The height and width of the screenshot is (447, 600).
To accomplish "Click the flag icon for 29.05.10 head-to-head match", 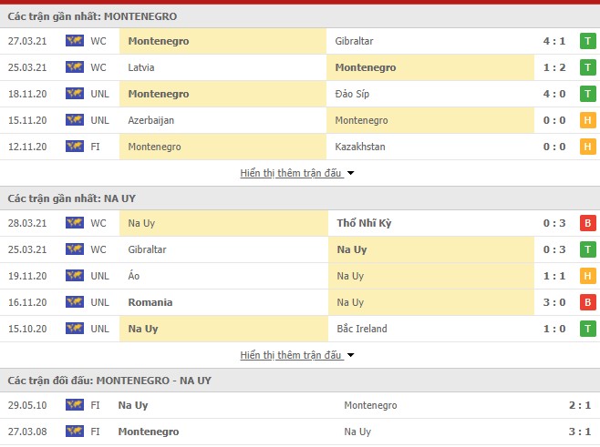I will 75,405.
